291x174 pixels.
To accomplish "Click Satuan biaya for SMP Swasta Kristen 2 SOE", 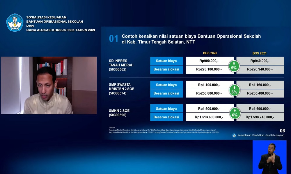I will [166, 85].
